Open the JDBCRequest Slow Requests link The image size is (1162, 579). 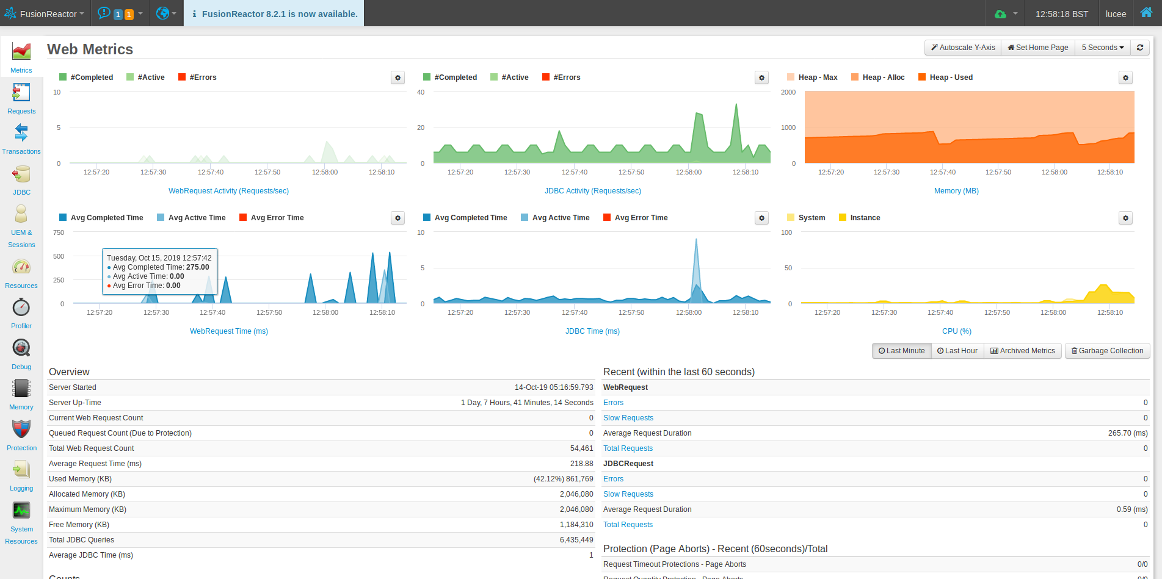tap(628, 494)
